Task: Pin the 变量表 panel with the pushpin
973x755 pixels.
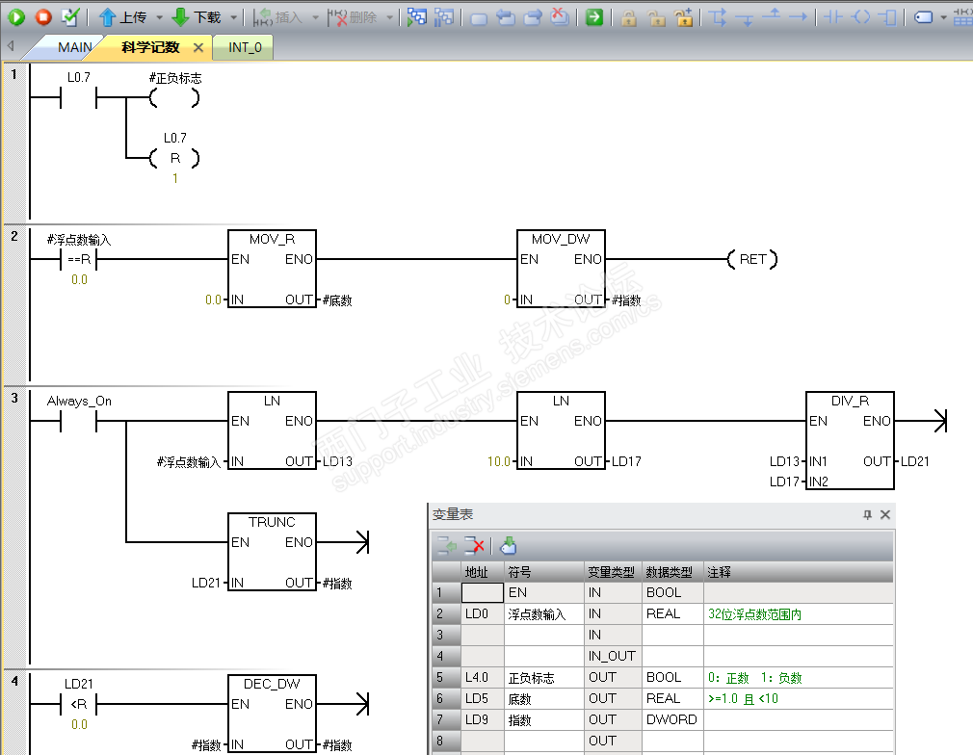Action: (x=867, y=515)
